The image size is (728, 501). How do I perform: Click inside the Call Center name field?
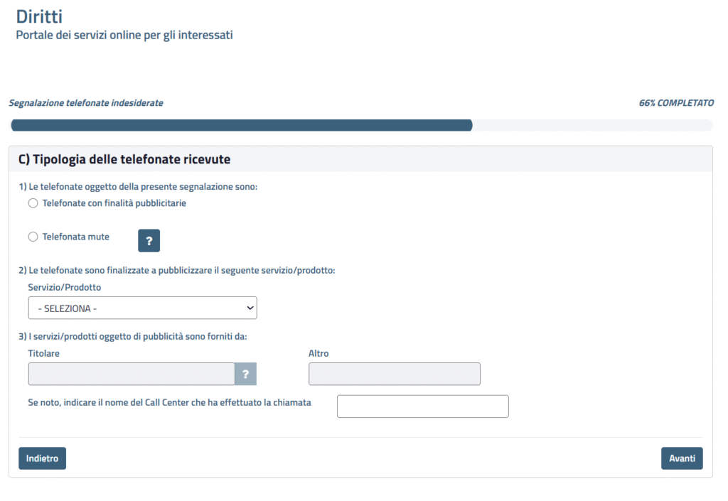click(422, 406)
